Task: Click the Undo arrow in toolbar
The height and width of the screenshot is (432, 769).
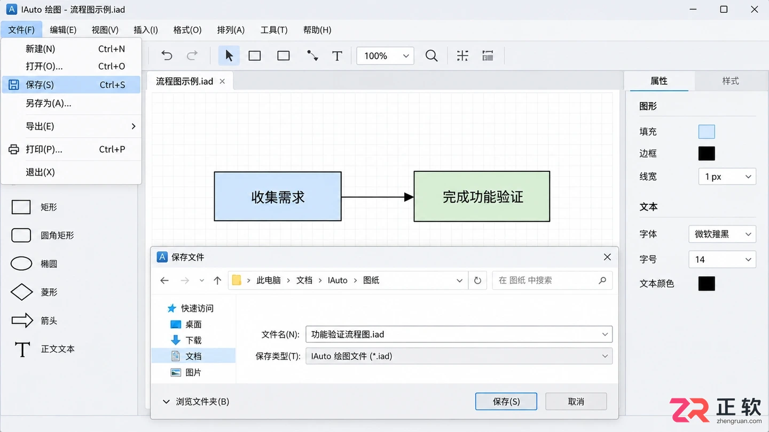Action: [x=167, y=55]
